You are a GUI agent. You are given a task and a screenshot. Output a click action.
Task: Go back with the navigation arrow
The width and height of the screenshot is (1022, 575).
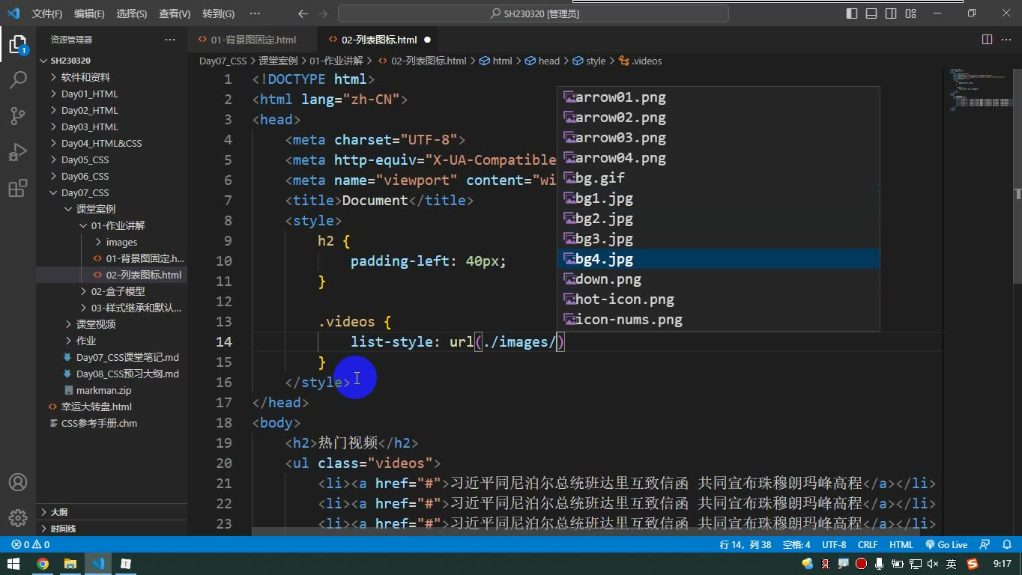[x=303, y=13]
